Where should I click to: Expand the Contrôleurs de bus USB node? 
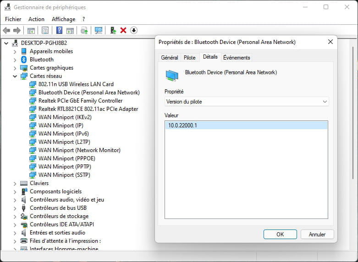coord(15,208)
